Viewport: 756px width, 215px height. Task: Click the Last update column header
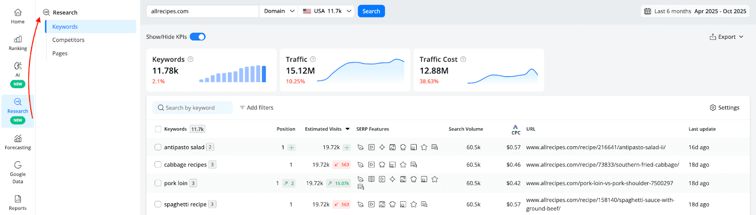702,129
